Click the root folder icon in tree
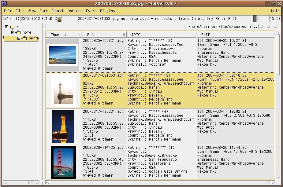 13,27
